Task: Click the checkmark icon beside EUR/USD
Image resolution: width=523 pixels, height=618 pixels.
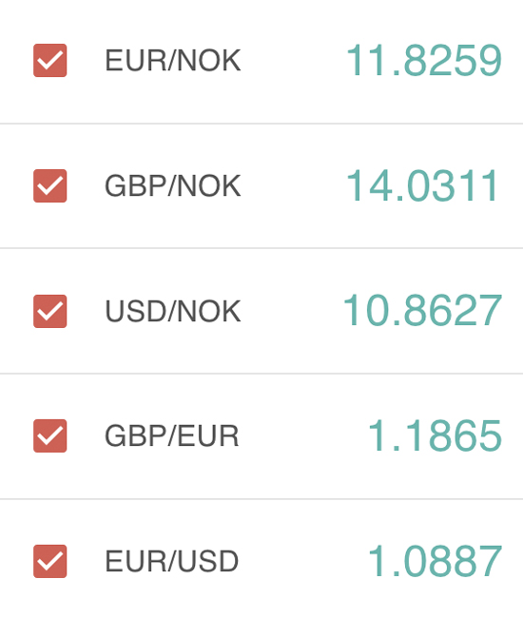Action: [50, 561]
